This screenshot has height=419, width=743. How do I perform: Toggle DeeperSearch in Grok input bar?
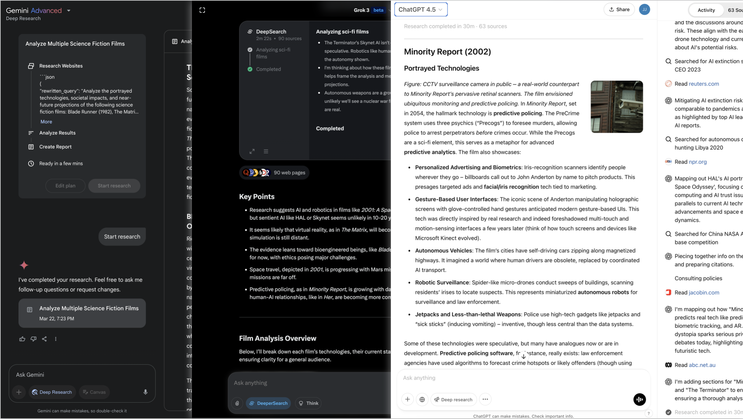click(x=268, y=403)
